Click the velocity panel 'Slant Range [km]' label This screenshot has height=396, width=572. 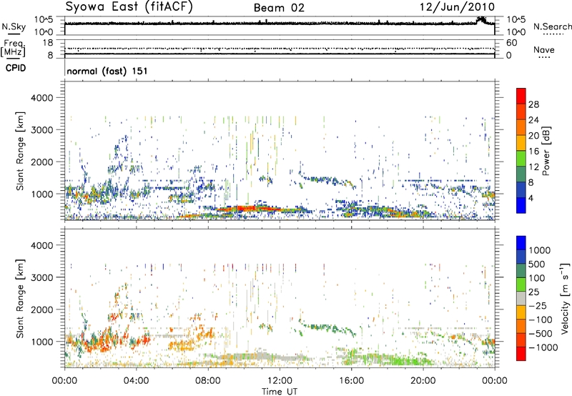[20, 299]
